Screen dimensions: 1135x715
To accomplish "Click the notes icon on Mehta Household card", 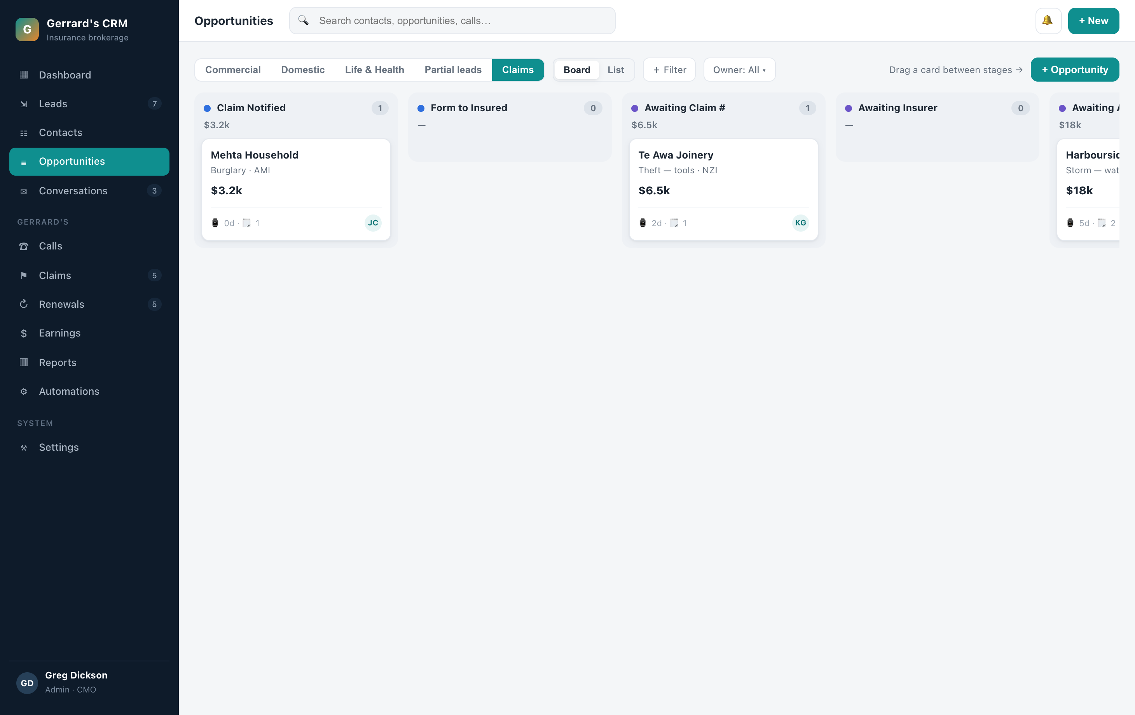I will 246,223.
